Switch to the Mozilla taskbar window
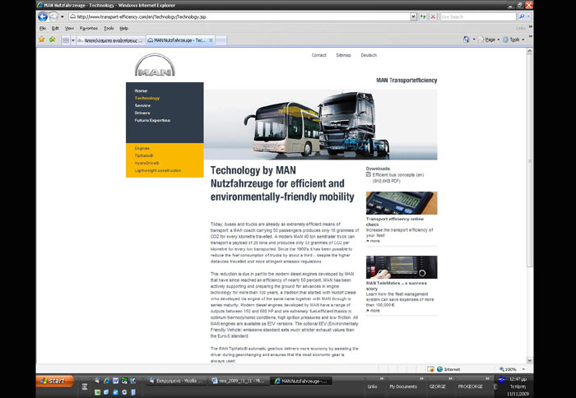Image resolution: width=576 pixels, height=398 pixels. (x=176, y=381)
